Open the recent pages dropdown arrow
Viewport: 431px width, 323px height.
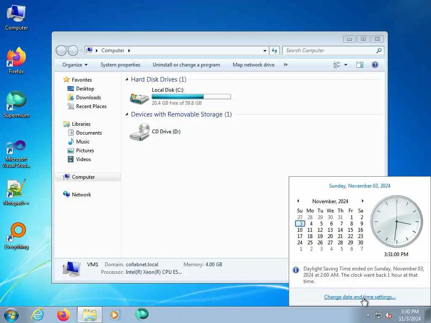81,50
